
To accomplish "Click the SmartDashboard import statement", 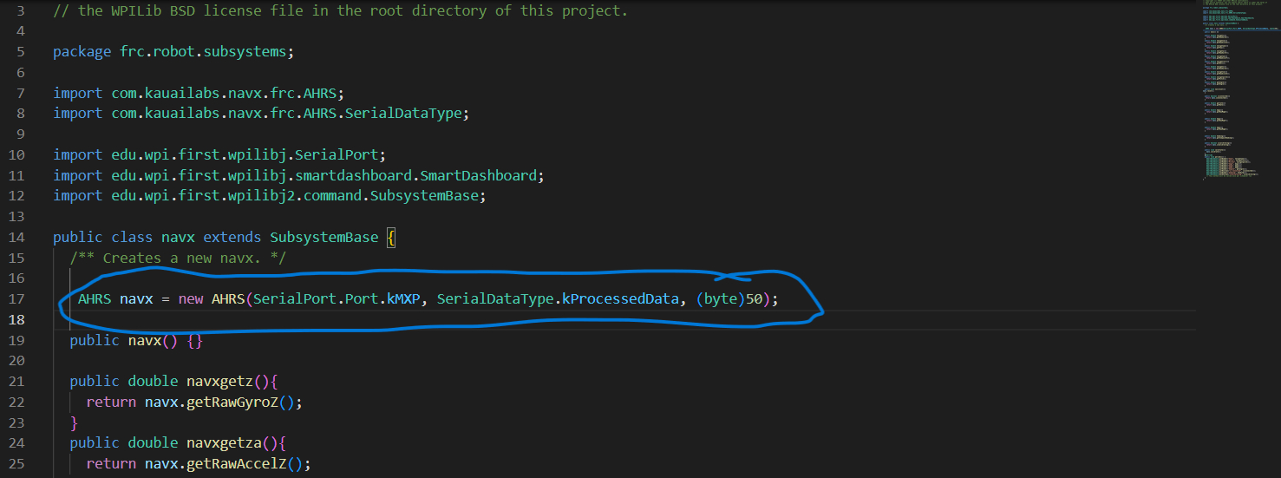I will click(x=298, y=175).
